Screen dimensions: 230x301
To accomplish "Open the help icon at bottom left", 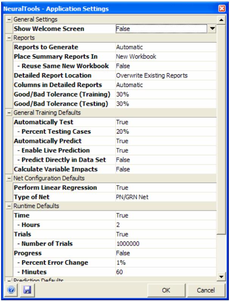I will click(x=11, y=290).
